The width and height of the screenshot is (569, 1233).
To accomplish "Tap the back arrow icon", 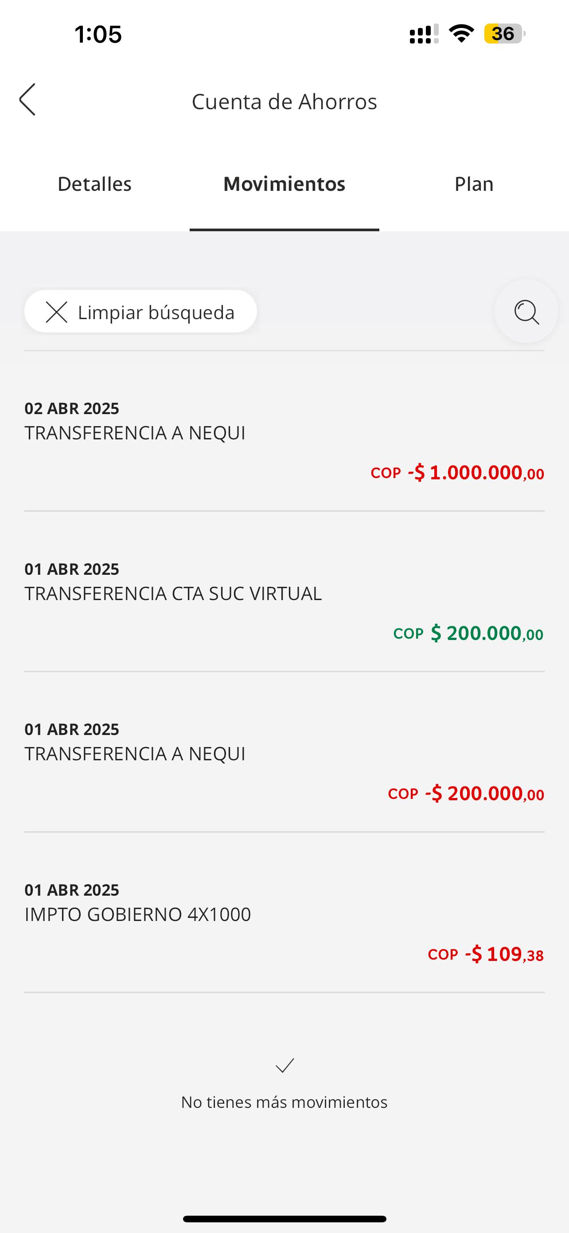I will pyautogui.click(x=27, y=99).
